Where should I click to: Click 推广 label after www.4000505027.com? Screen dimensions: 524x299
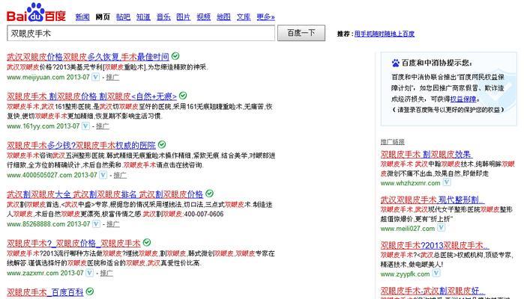(x=120, y=175)
